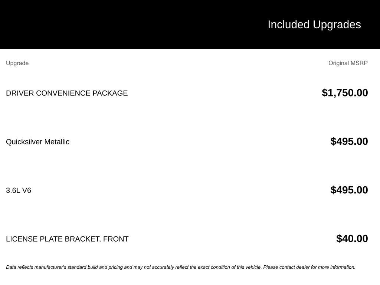
Task: Click "V6" in the engine upgrade row
Action: [27, 190]
